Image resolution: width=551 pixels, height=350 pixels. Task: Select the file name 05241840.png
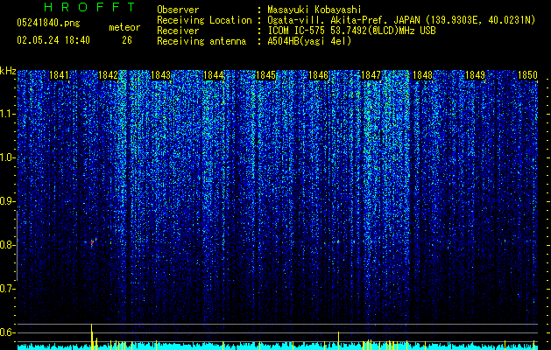tap(48, 23)
